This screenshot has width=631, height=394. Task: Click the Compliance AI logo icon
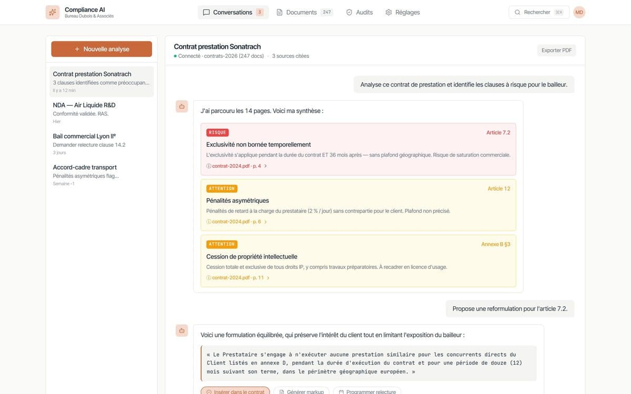[x=53, y=12]
